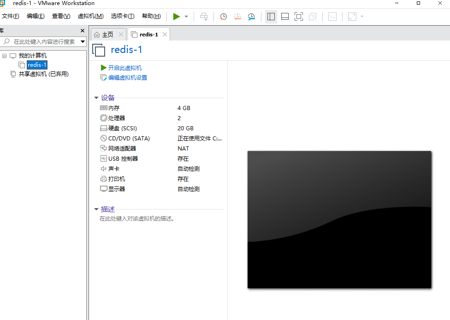The width and height of the screenshot is (450, 320).
Task: Open the 编辑(E) menu
Action: pyautogui.click(x=36, y=16)
